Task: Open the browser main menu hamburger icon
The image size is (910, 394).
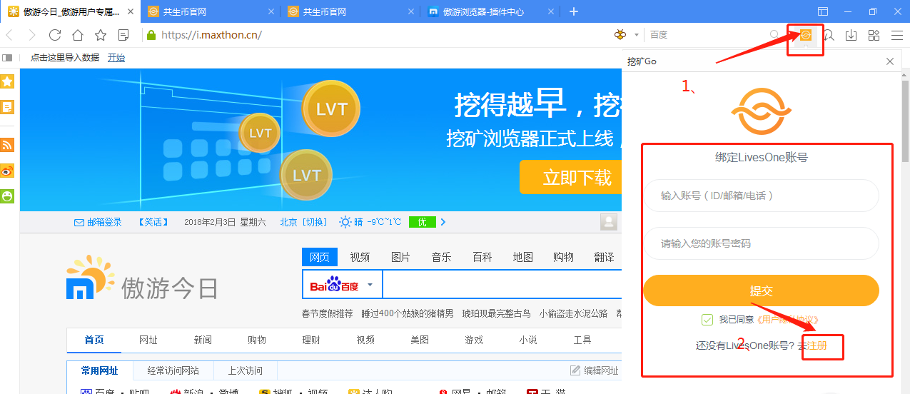Action: tap(897, 35)
